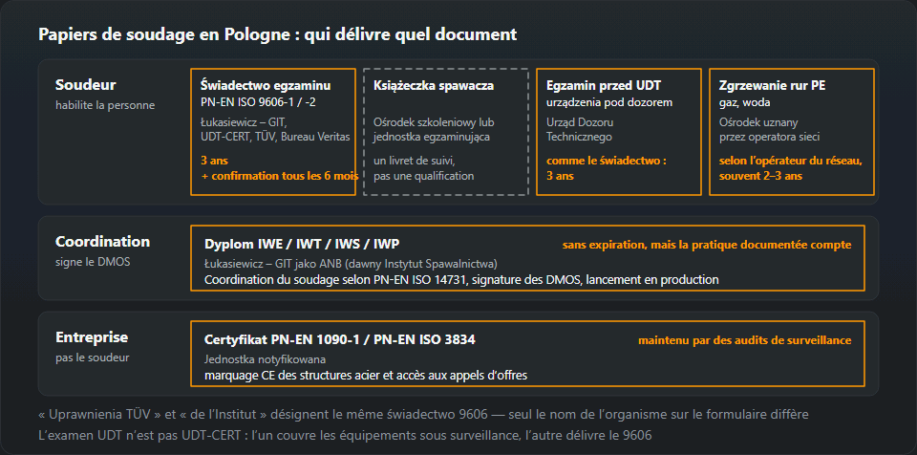This screenshot has height=455, width=917.
Task: Click 'marquage CE des structures acier' line
Action: tap(366, 375)
